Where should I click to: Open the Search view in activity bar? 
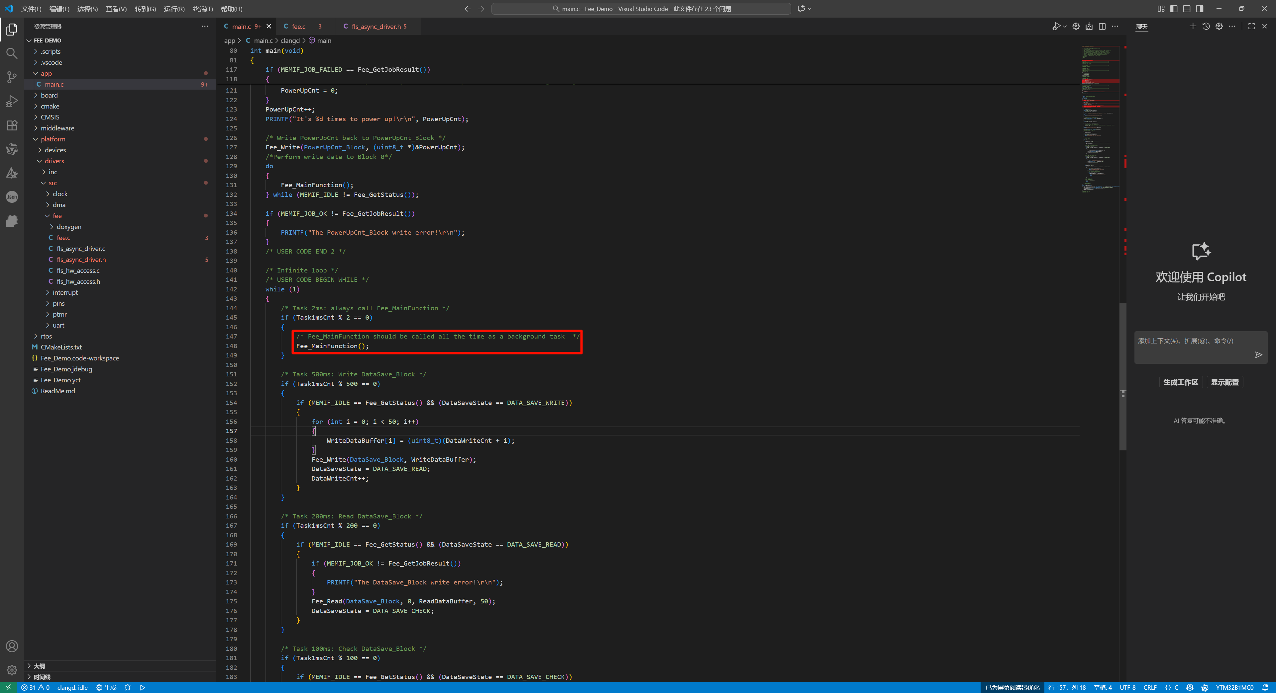point(12,53)
